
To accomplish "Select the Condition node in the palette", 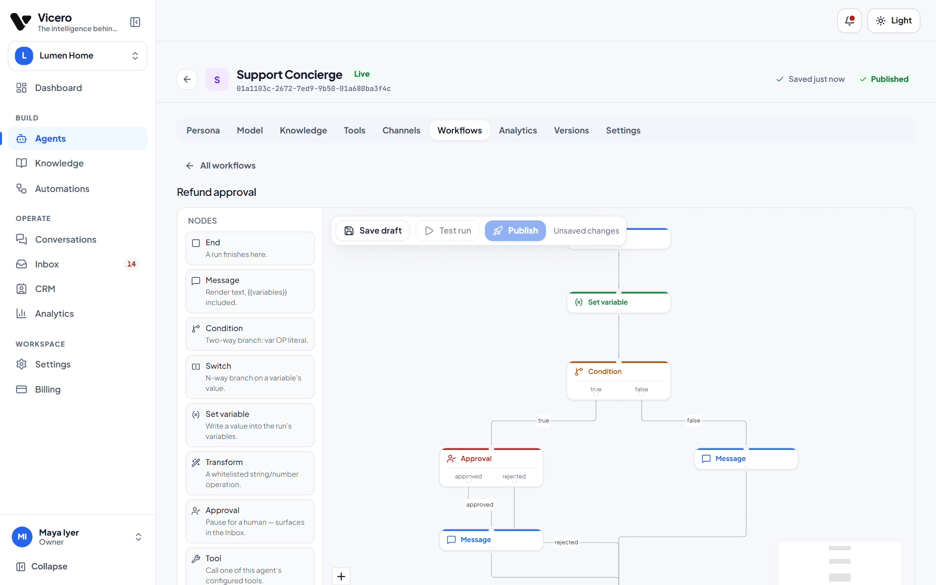I will [250, 334].
